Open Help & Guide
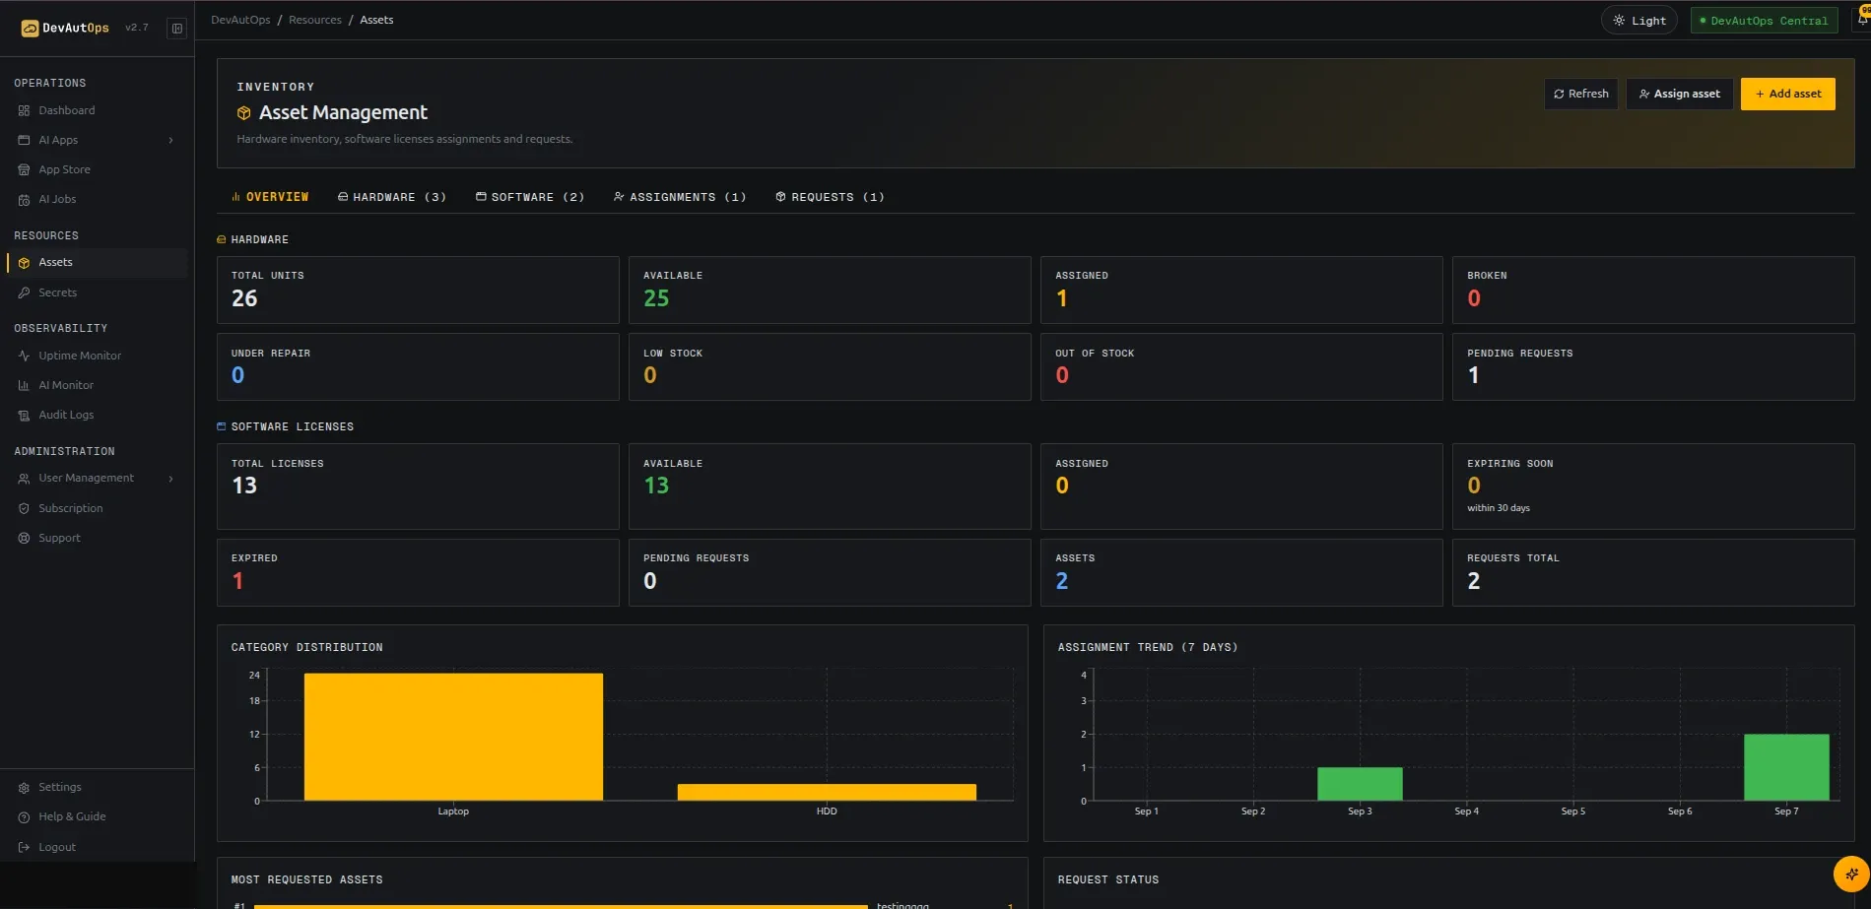Screen dimensions: 1871x909 point(72,816)
